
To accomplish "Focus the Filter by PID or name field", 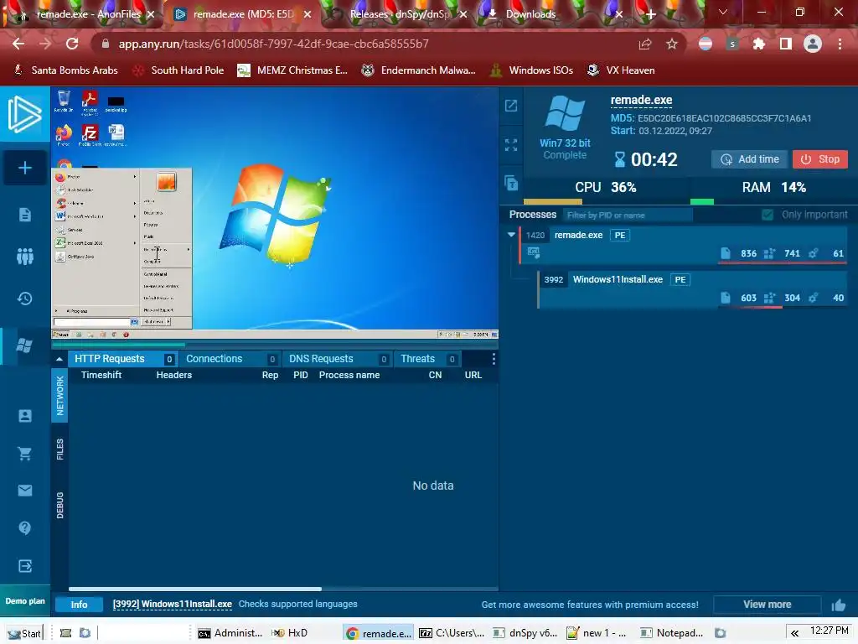I will point(628,215).
